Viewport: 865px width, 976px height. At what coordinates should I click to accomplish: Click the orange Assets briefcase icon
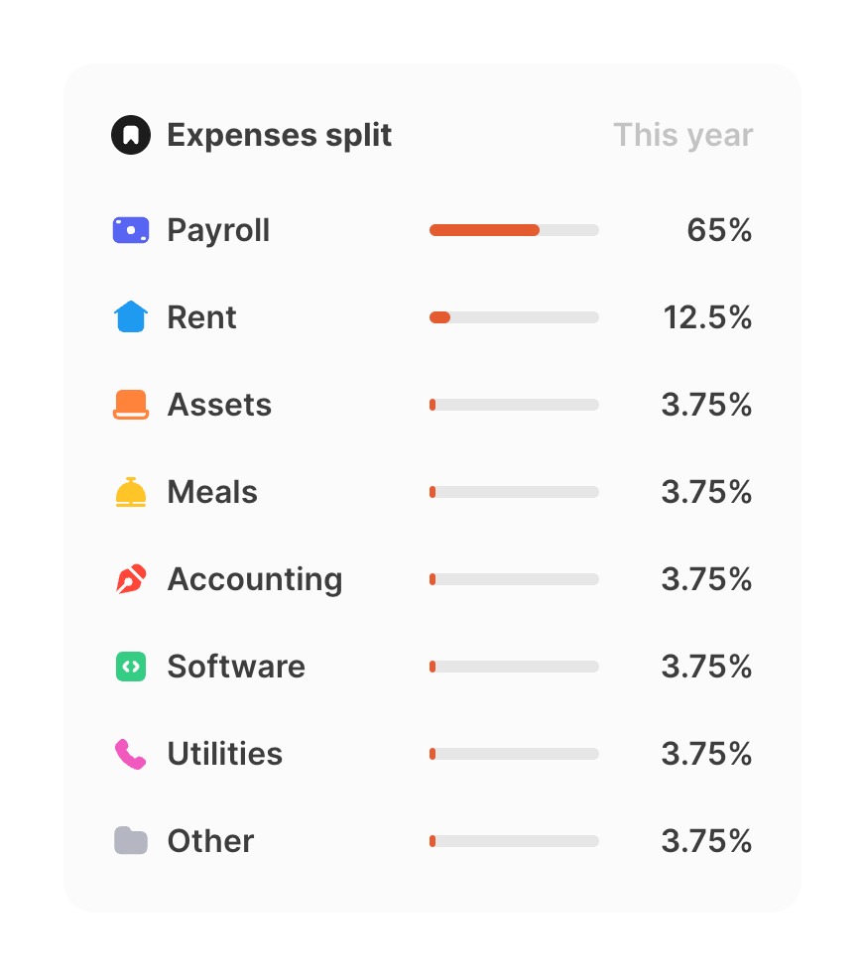click(x=130, y=404)
